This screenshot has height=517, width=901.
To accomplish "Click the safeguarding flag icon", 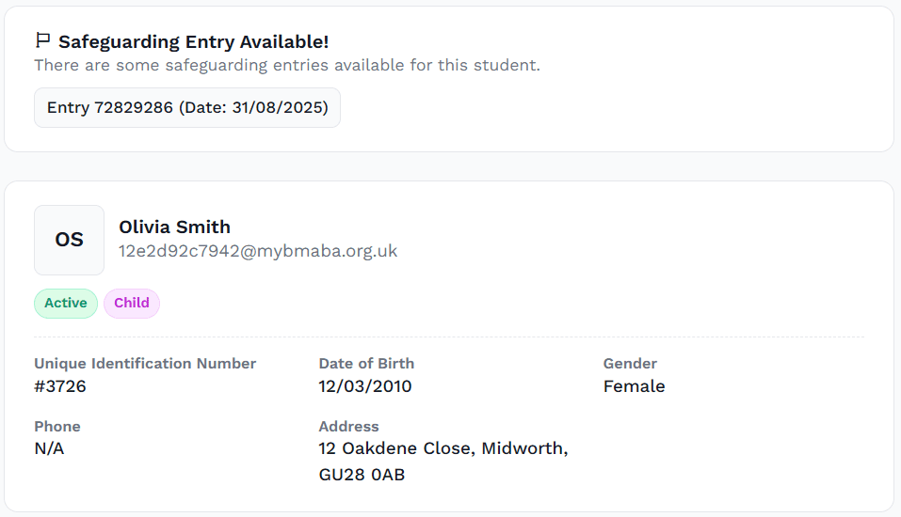I will [x=42, y=40].
